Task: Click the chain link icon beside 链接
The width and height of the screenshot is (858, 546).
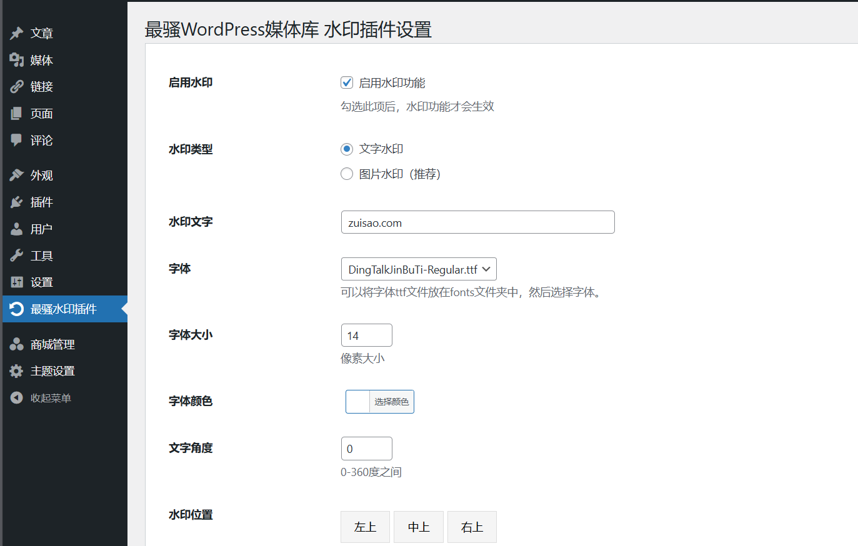Action: pos(16,87)
